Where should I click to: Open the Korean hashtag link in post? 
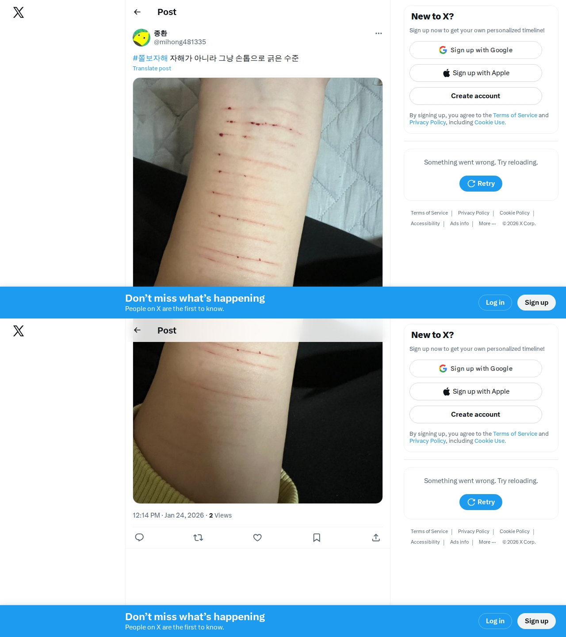(150, 58)
